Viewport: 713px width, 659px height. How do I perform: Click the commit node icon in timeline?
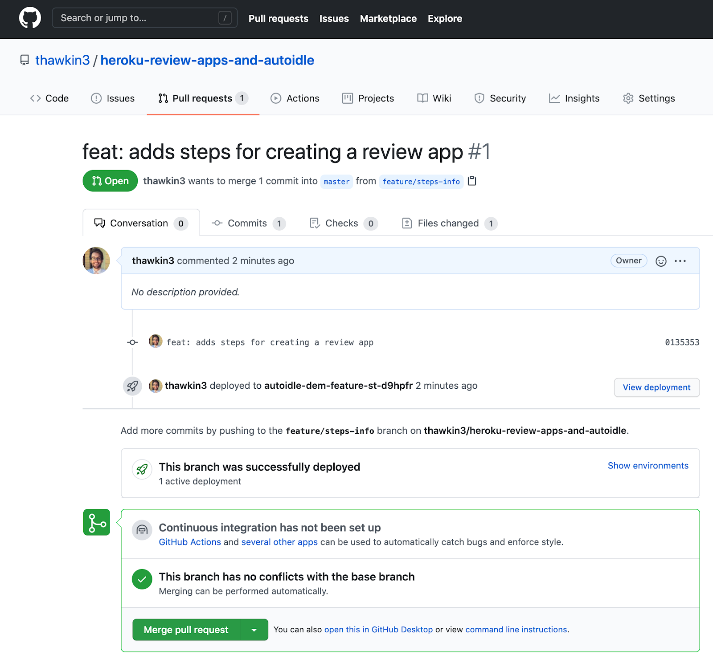click(132, 342)
